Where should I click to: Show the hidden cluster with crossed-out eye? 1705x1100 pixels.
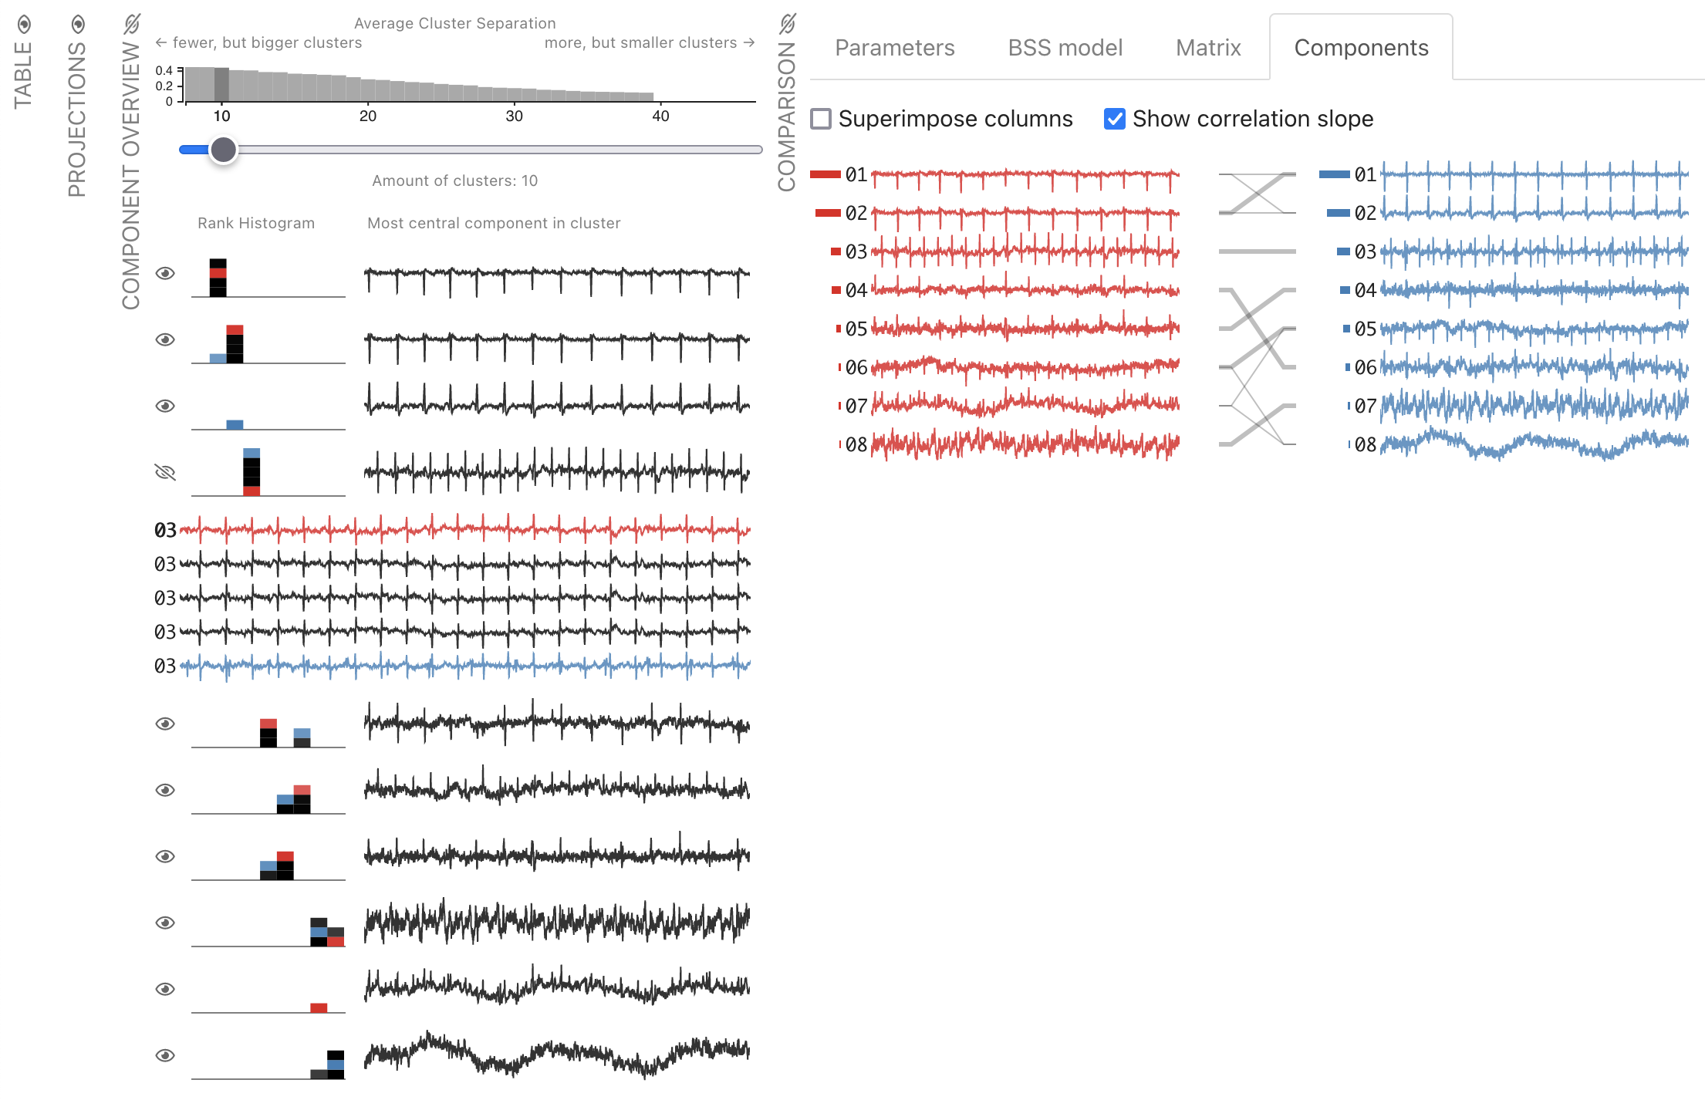[165, 472]
